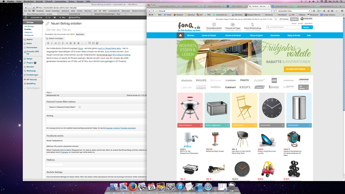Open Firefox from the Dock

[x=133, y=187]
